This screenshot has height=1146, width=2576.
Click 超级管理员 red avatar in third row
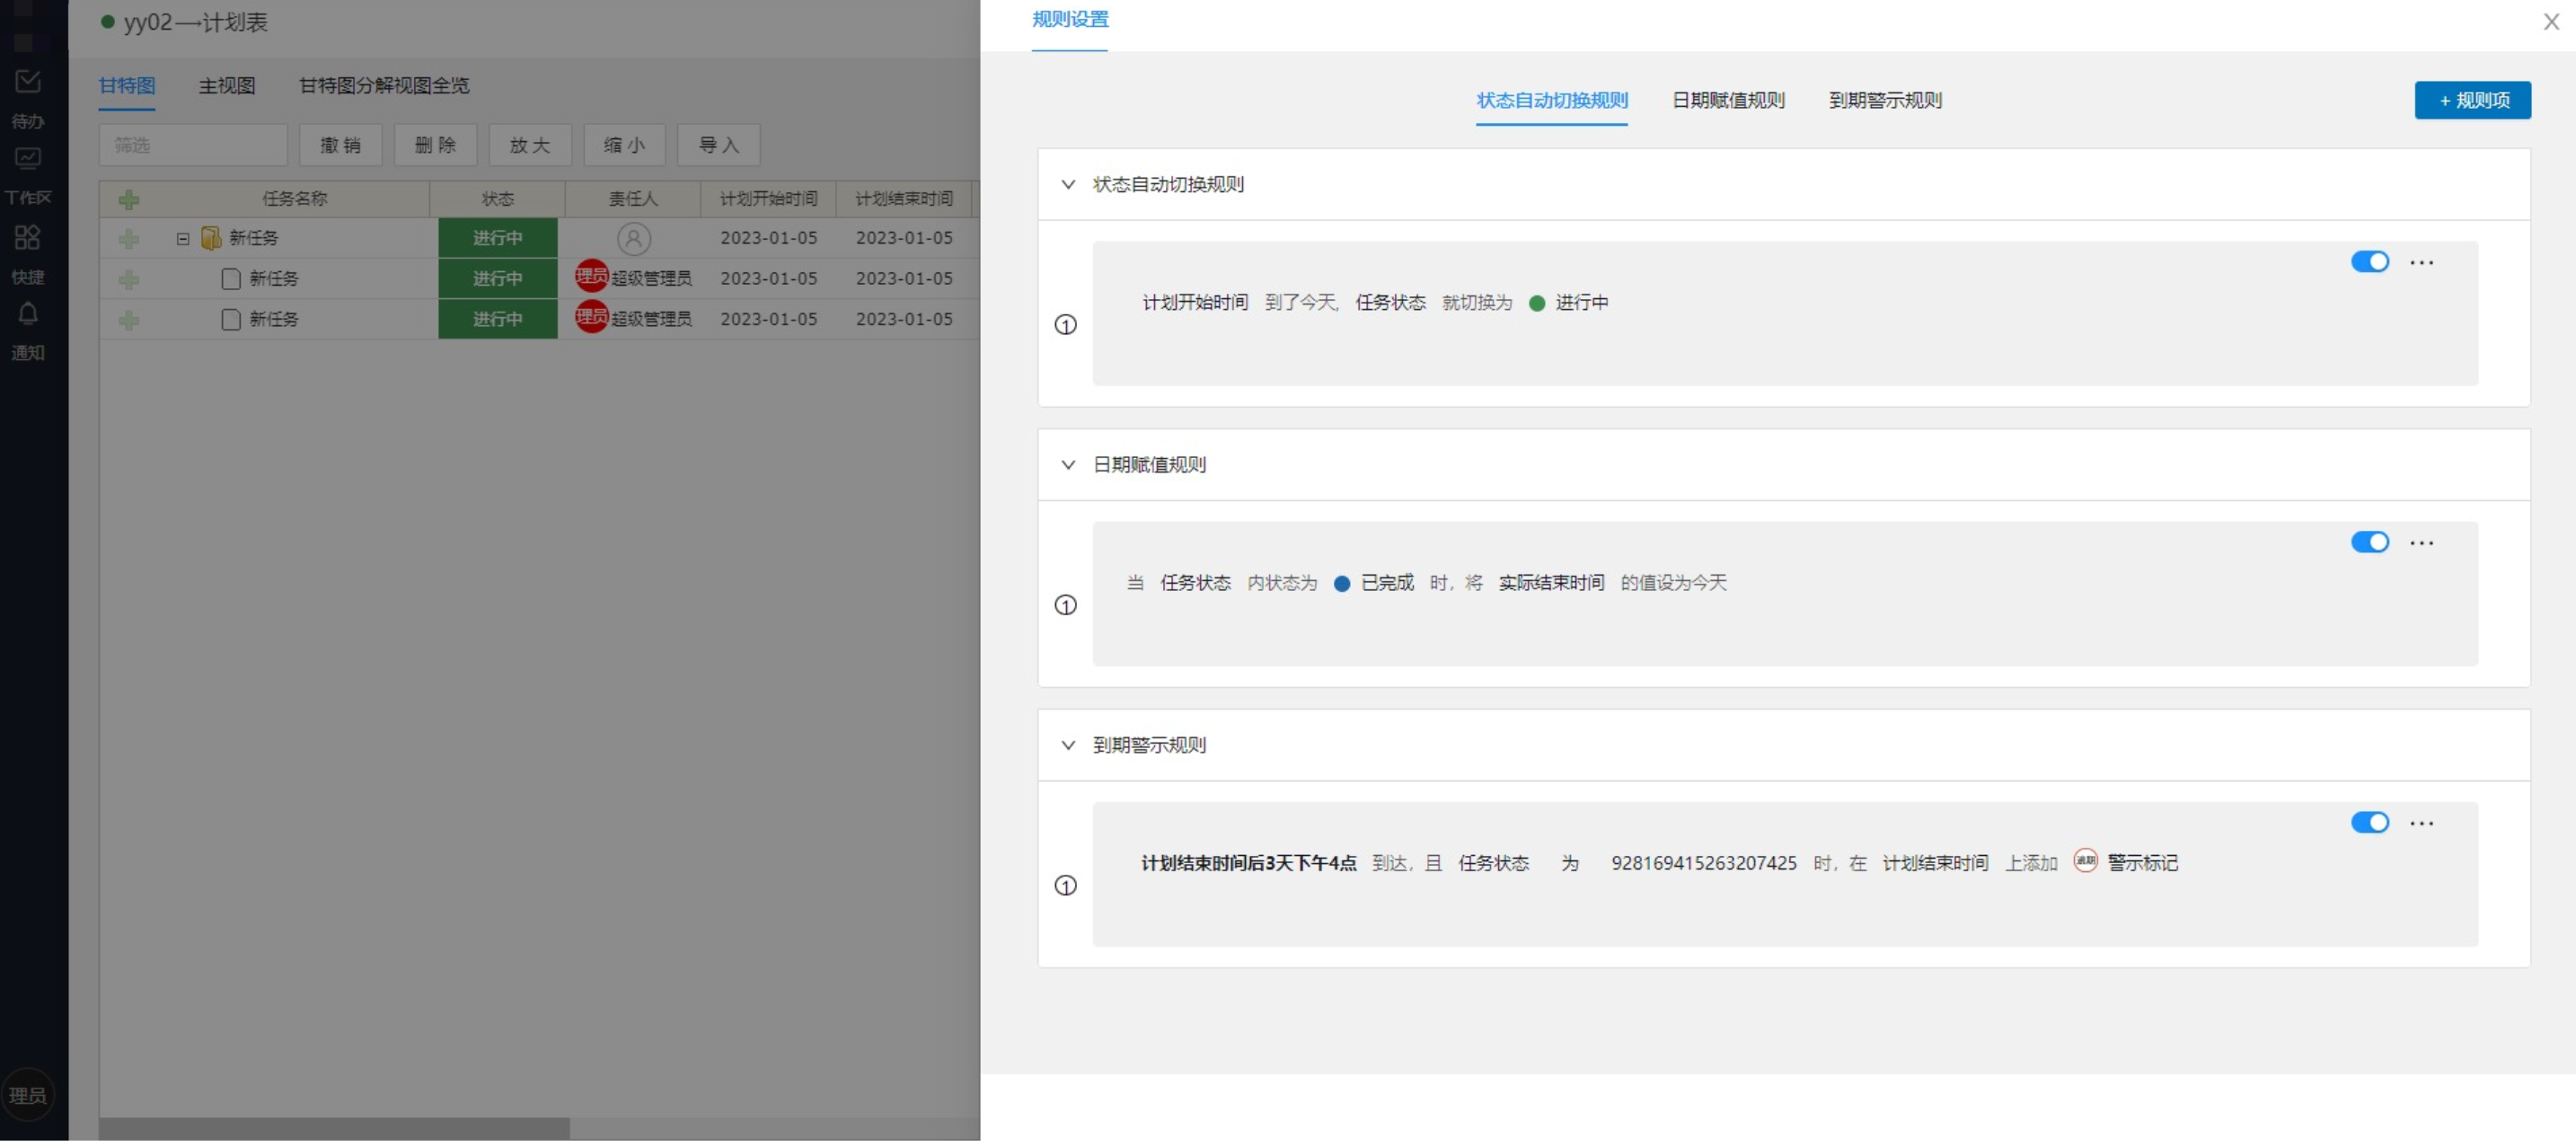tap(591, 318)
